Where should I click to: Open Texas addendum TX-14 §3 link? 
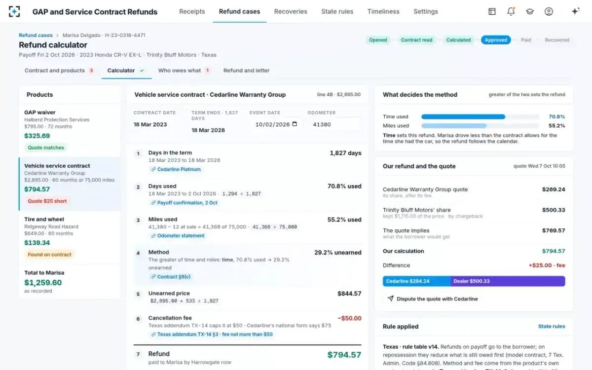click(212, 334)
